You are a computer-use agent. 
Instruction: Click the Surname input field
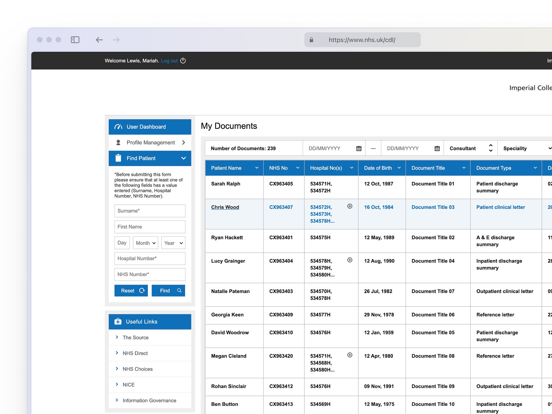(x=150, y=211)
